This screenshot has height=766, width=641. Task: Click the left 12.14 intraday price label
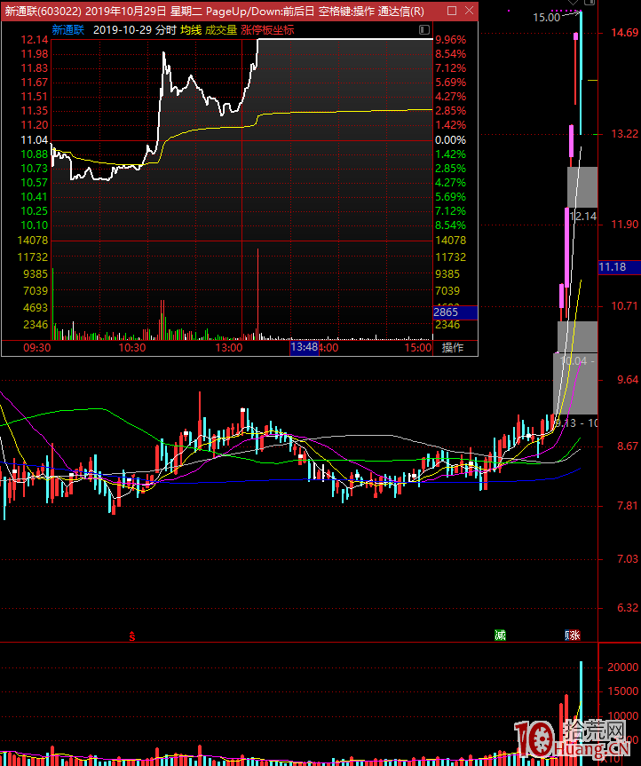pyautogui.click(x=35, y=40)
